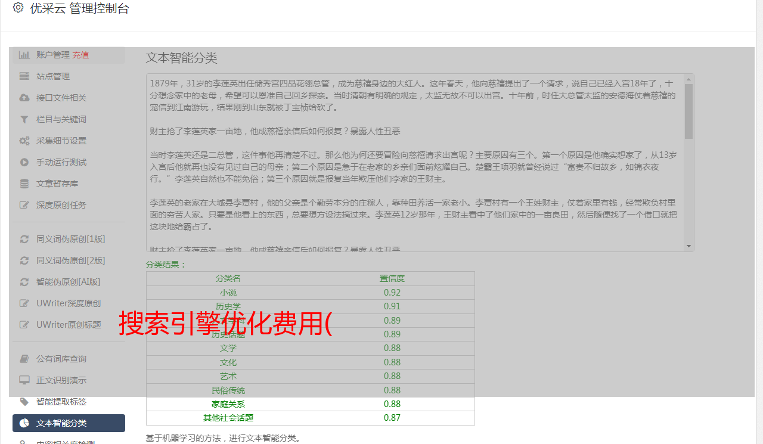The height and width of the screenshot is (444, 763).
Task: Click the text area scrollbar thumb
Action: (689, 111)
